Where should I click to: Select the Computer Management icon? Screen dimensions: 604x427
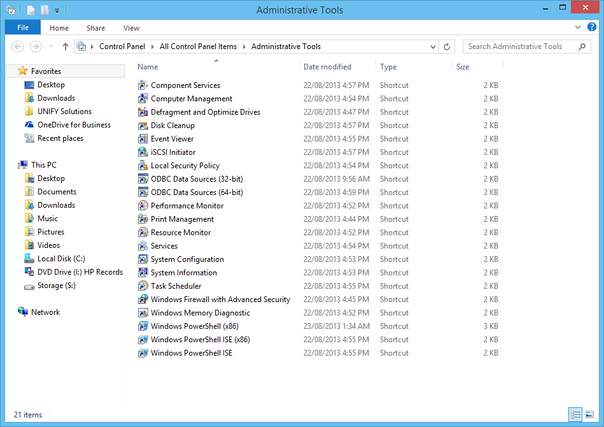tap(143, 99)
